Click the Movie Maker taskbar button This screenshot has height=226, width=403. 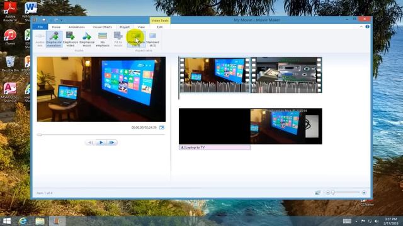click(57, 221)
